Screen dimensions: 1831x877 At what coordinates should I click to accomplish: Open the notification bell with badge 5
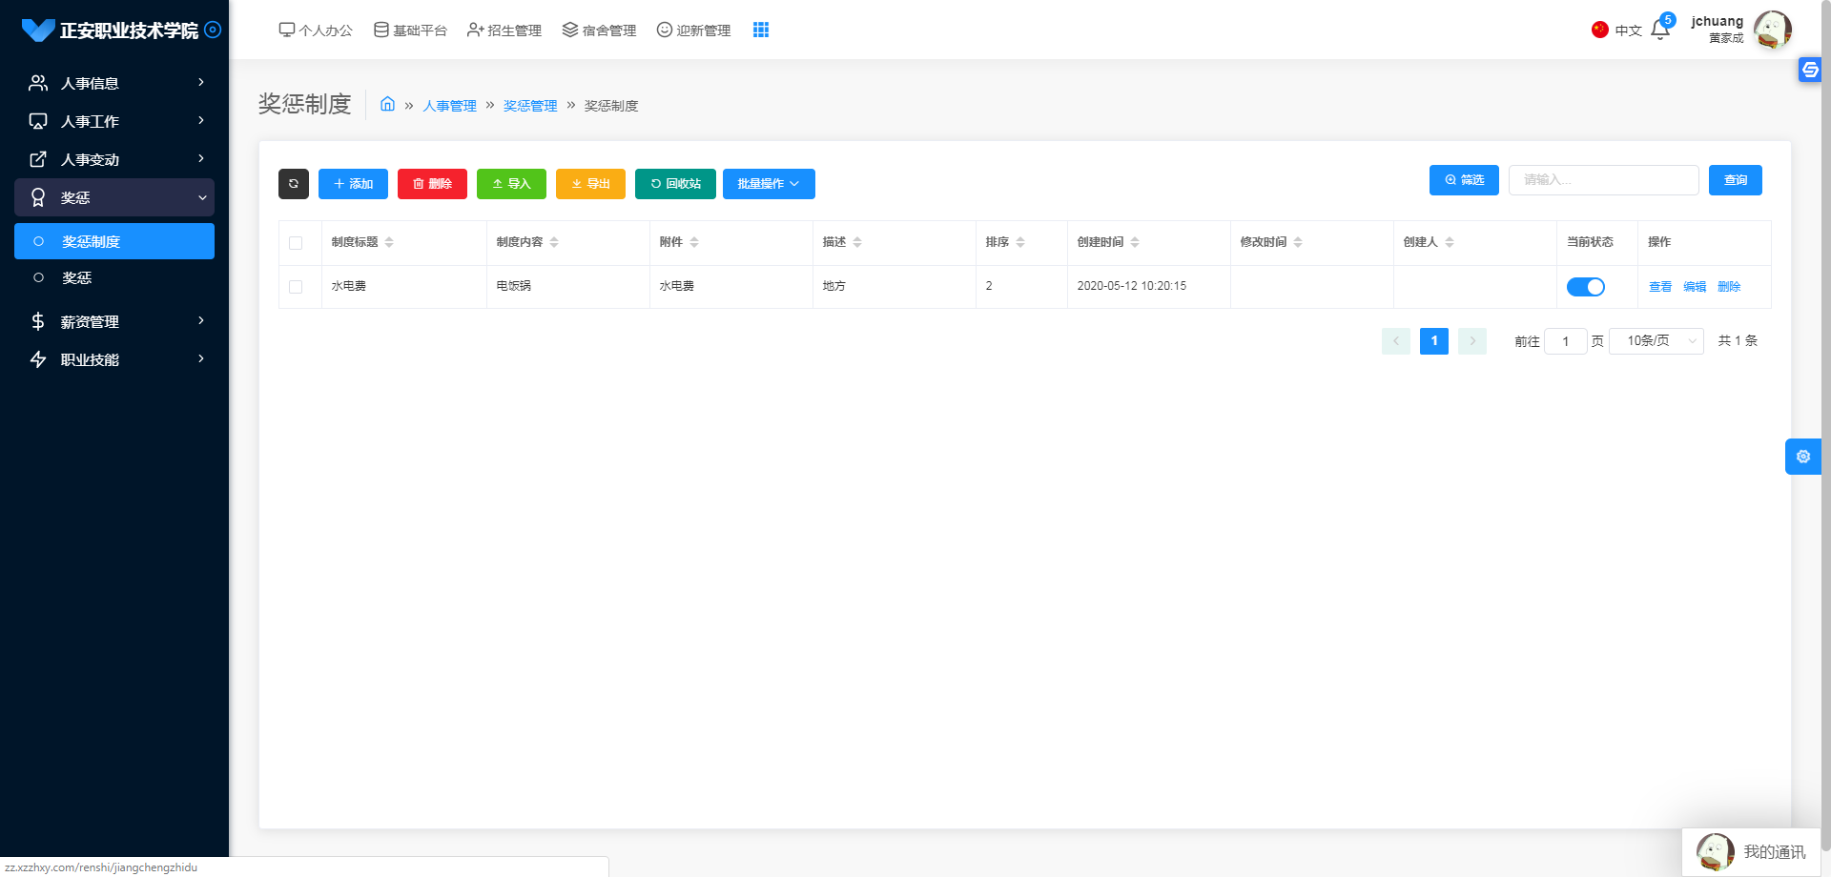[x=1659, y=30]
